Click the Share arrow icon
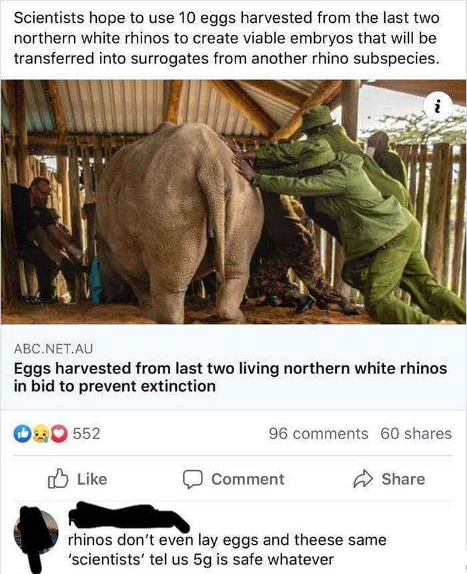This screenshot has width=467, height=574. [x=363, y=479]
